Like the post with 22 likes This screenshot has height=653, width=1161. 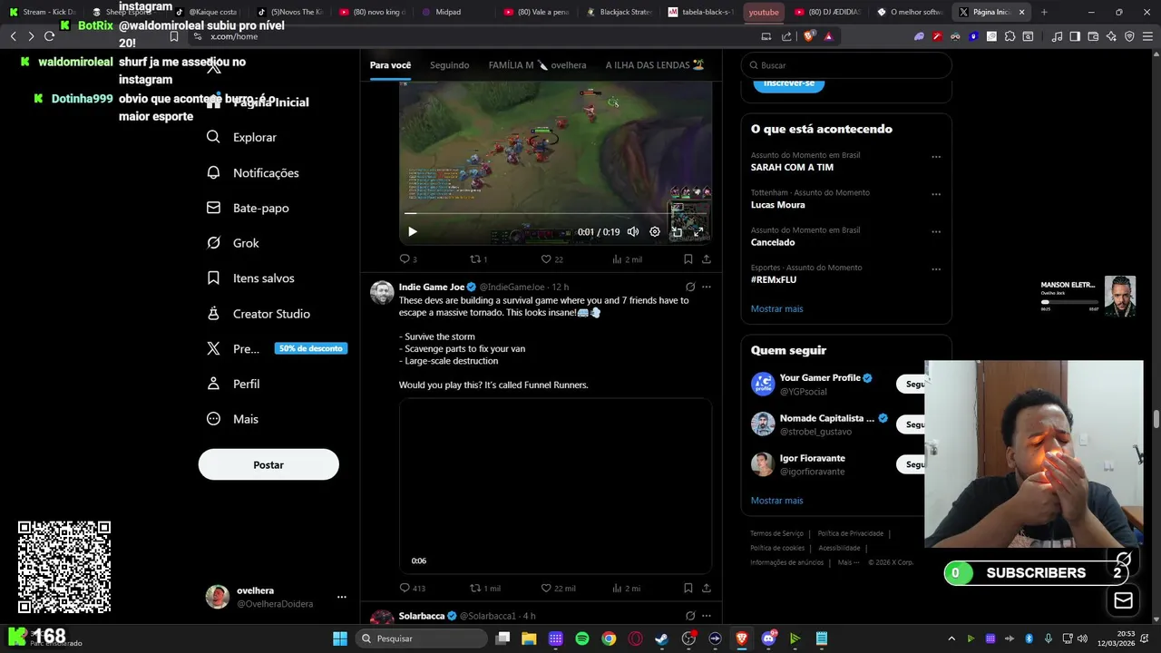(551, 259)
